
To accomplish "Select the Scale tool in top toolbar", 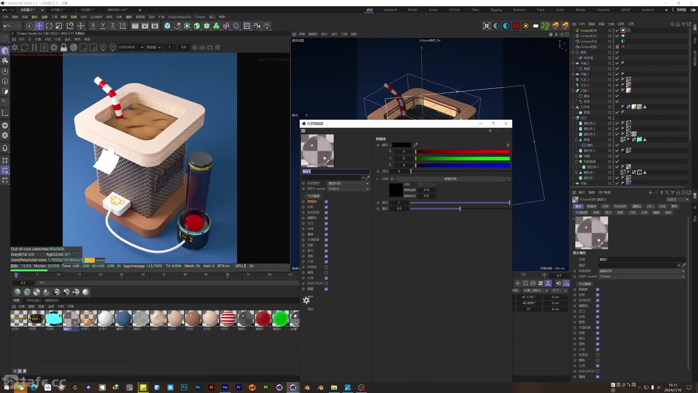I will tap(59, 26).
